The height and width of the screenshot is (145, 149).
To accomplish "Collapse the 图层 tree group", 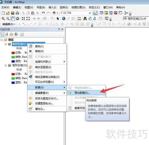I will pyautogui.click(x=2, y=40).
